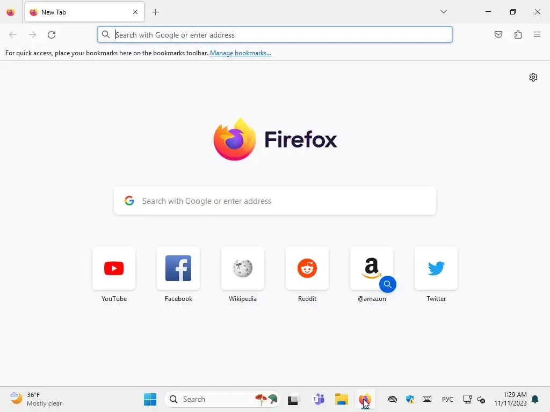
Task: Open Task View on the taskbar
Action: tap(294, 399)
